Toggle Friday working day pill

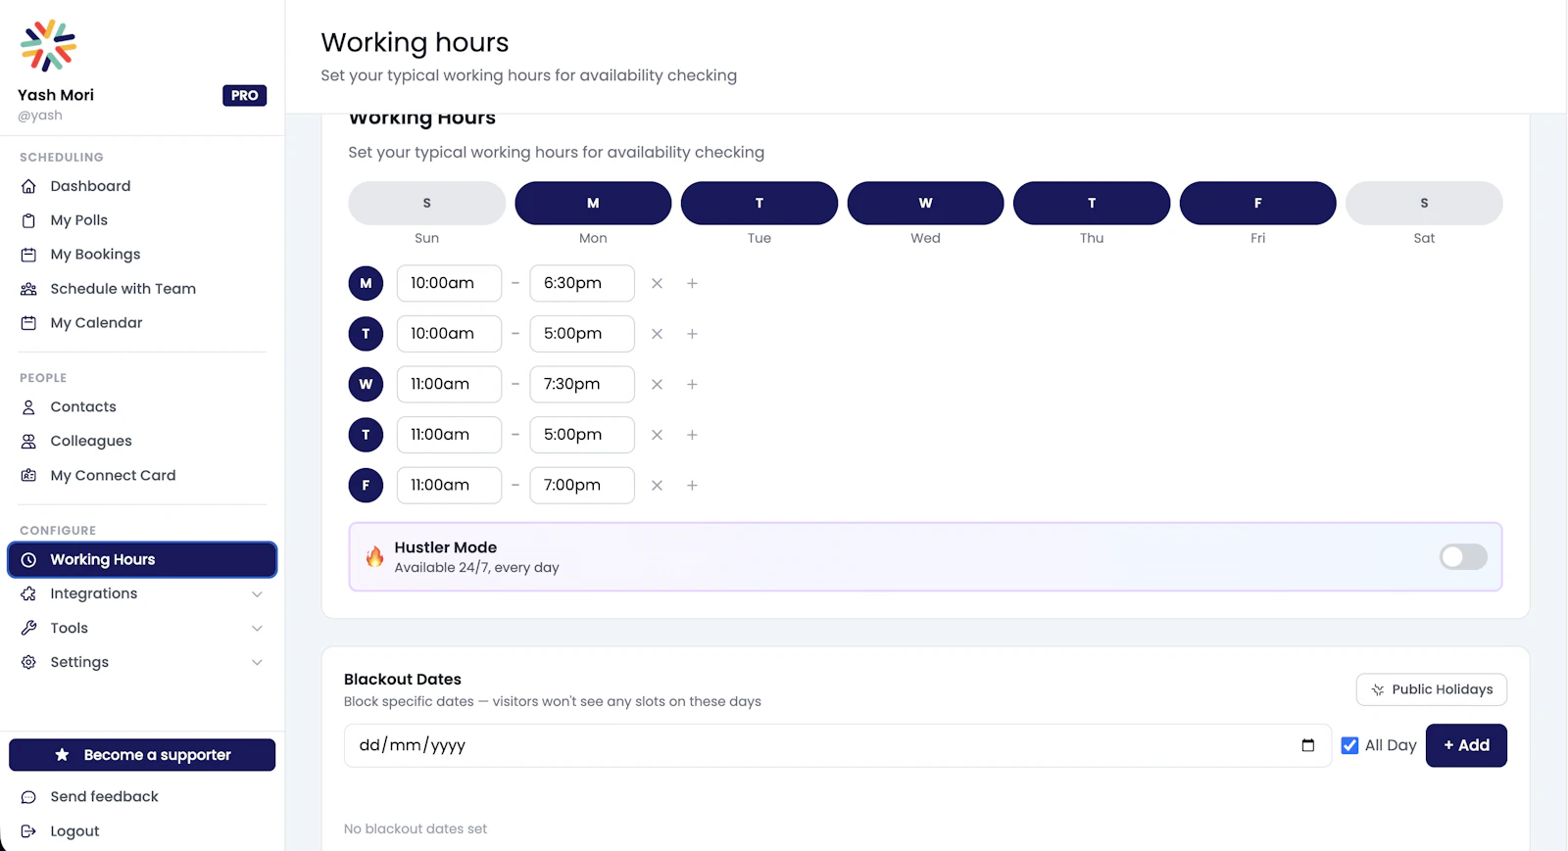[1257, 203]
